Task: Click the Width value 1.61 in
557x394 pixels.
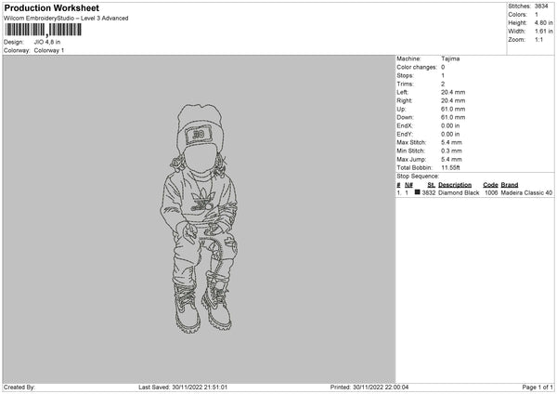Action: [543, 32]
